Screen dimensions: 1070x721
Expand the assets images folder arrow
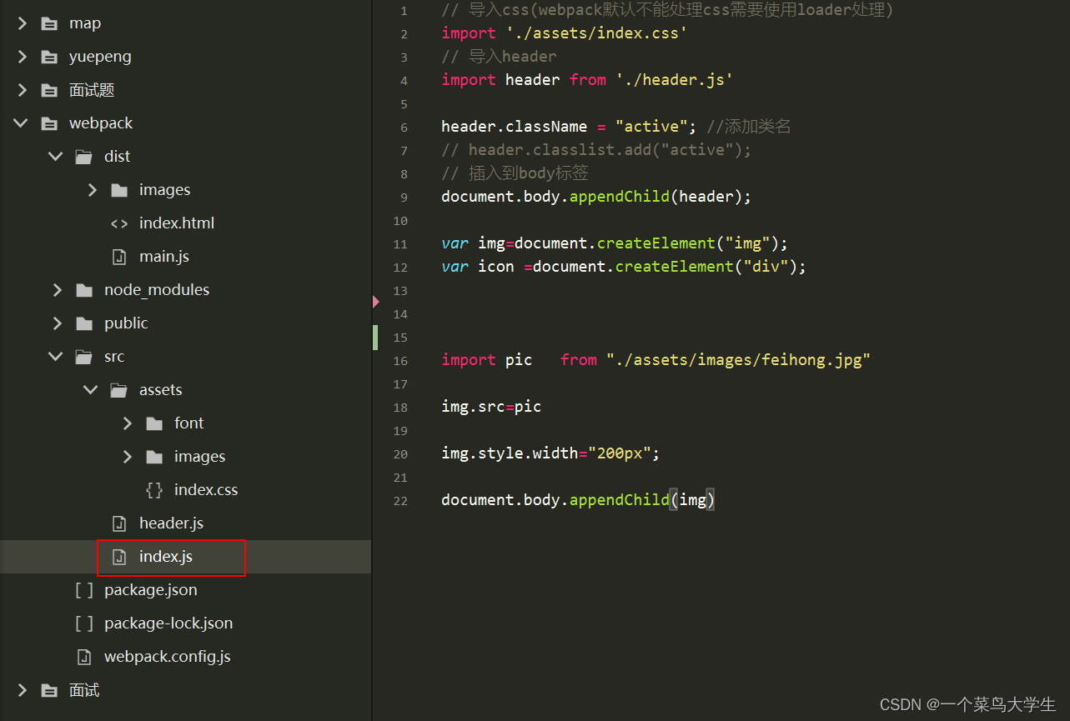coord(127,457)
